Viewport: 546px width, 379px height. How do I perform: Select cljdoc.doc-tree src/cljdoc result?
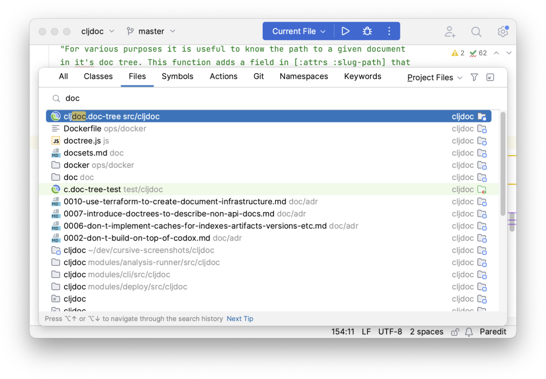coord(269,116)
